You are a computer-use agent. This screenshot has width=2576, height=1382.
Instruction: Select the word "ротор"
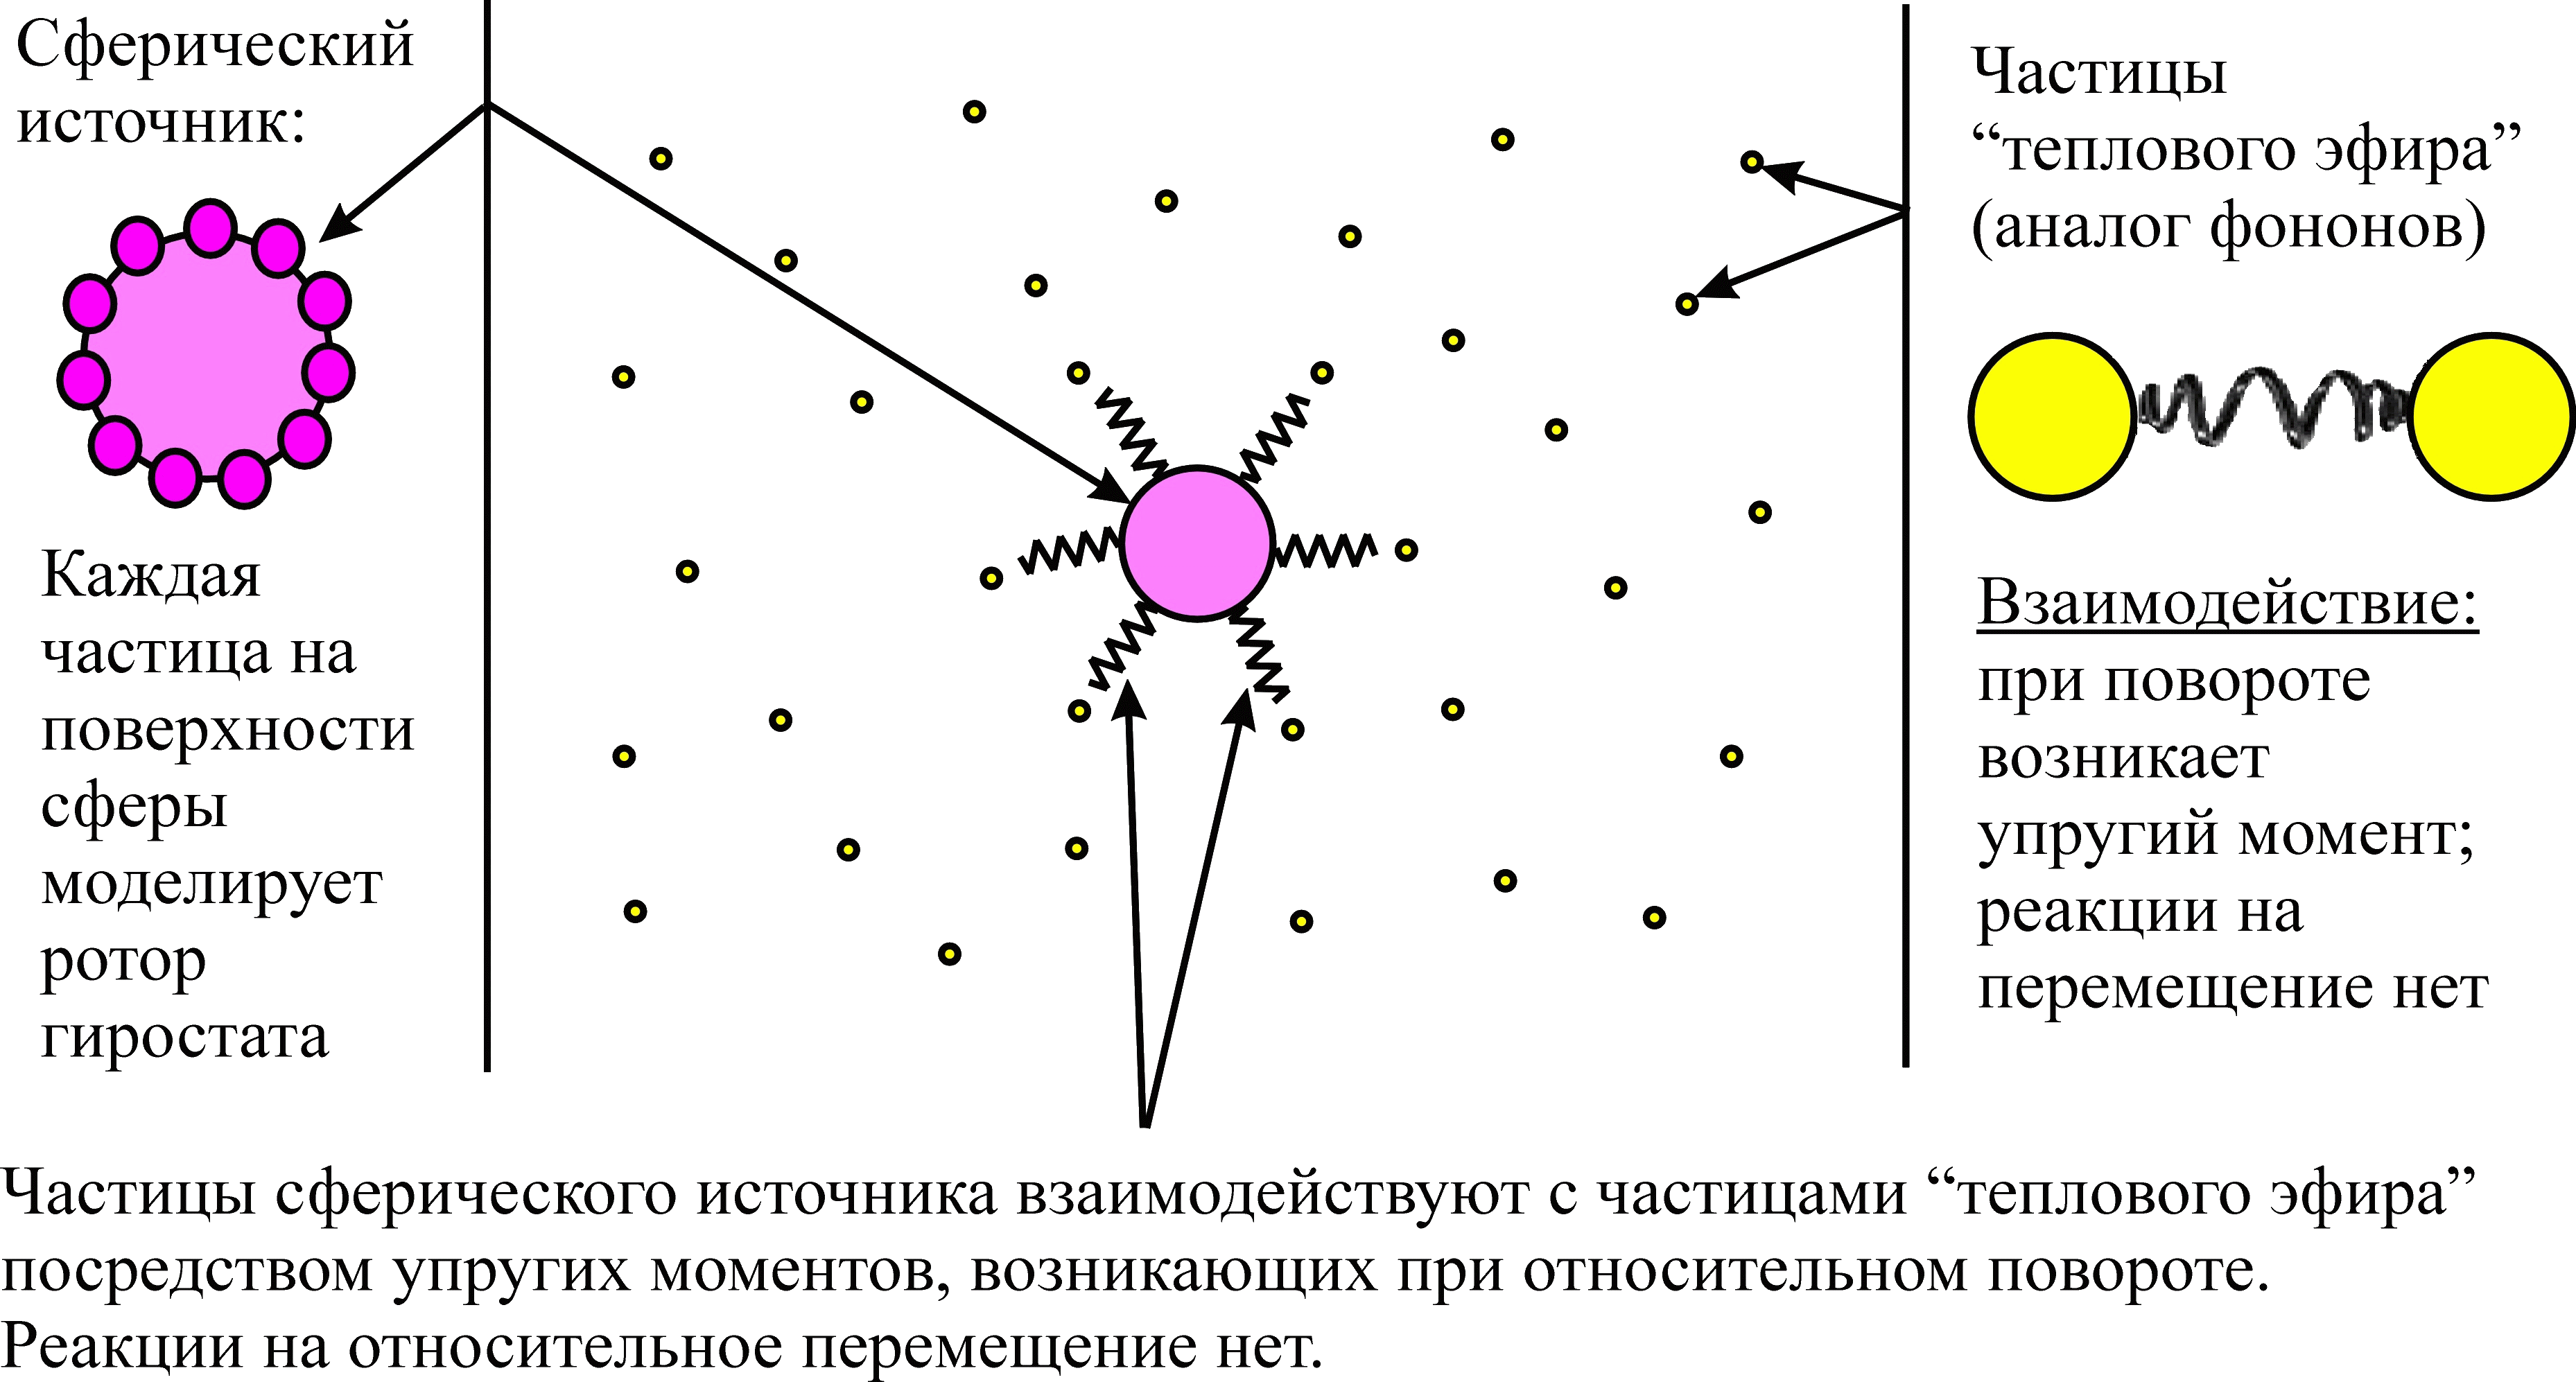(x=123, y=965)
